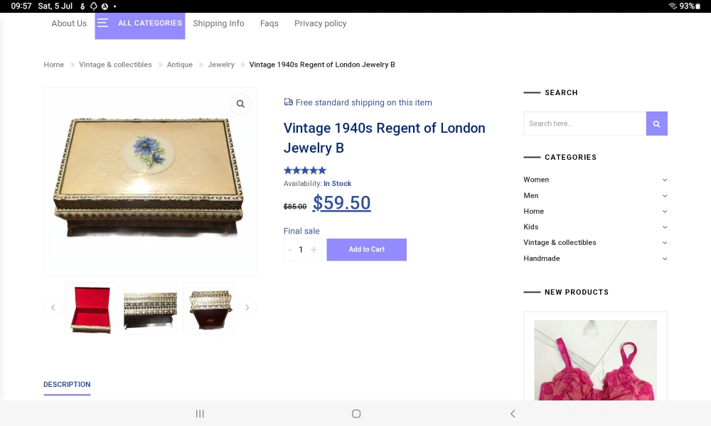Image resolution: width=711 pixels, height=426 pixels.
Task: Expand the Handmade category chevron
Action: [x=665, y=258]
